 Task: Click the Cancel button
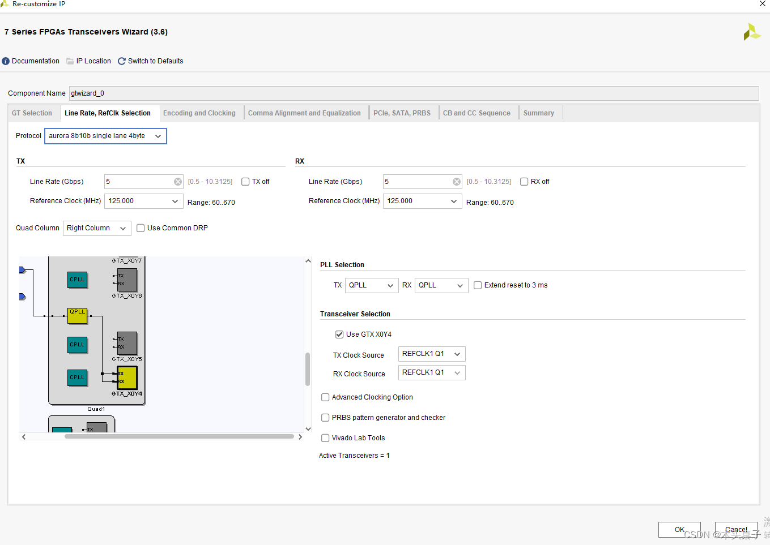click(736, 530)
